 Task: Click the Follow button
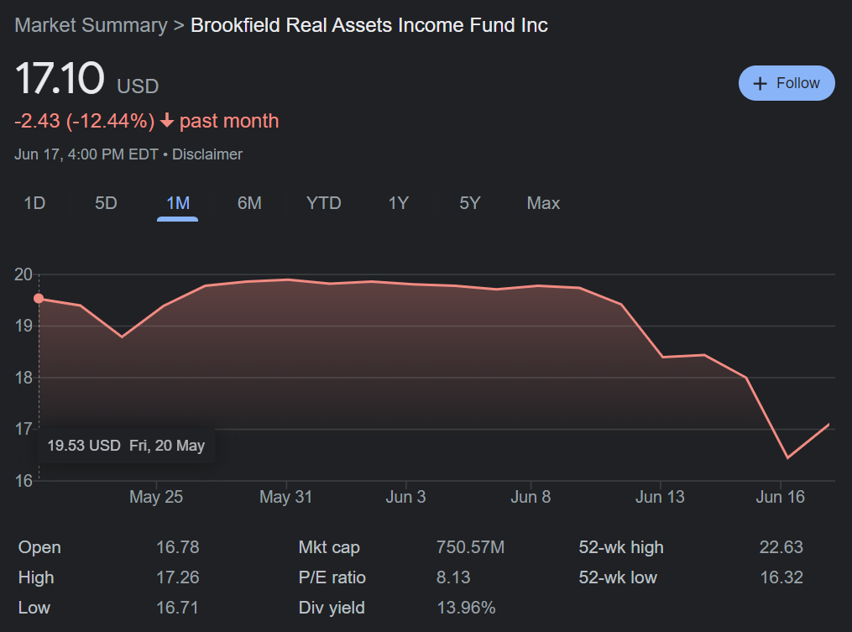point(787,83)
